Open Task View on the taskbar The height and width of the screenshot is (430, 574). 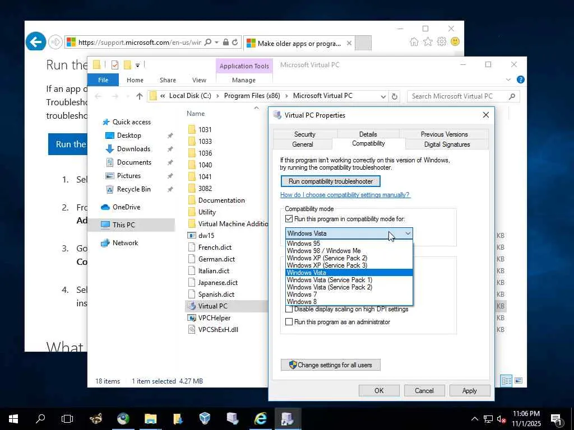coord(67,419)
